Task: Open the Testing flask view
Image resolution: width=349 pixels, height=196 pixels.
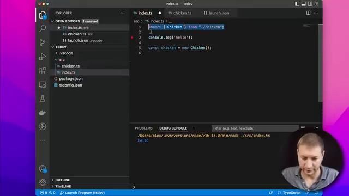Action: coord(43,99)
